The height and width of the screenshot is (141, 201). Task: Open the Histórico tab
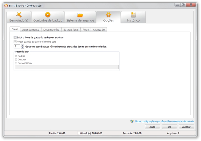click(x=133, y=17)
